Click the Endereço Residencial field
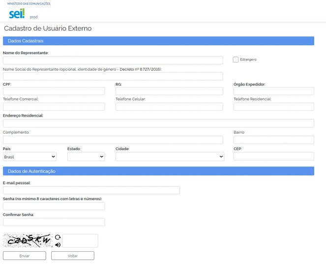The image size is (326, 264). 158,123
